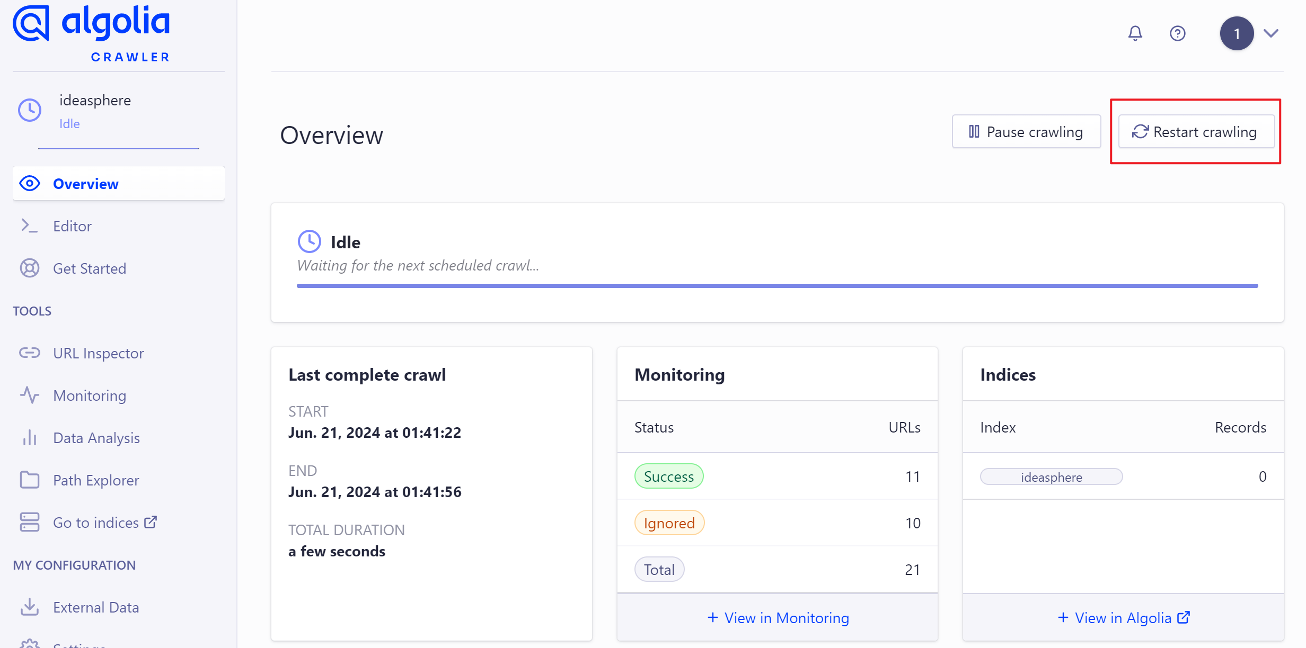Click the URL Inspector link icon
This screenshot has height=648, width=1306.
click(x=30, y=353)
